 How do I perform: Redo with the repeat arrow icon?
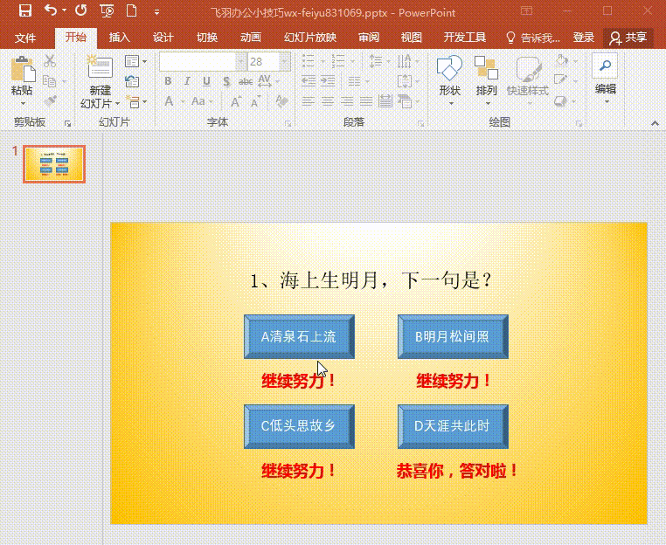coord(80,10)
